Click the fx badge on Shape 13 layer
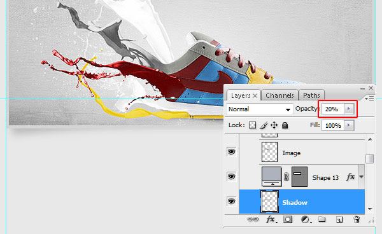382x234 pixels. [350, 177]
